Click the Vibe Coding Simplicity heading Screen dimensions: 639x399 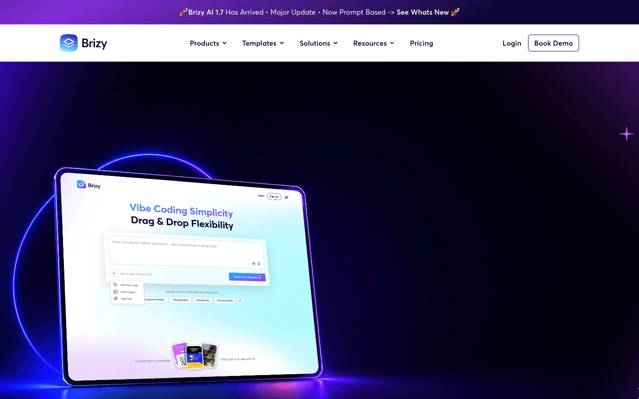click(181, 210)
